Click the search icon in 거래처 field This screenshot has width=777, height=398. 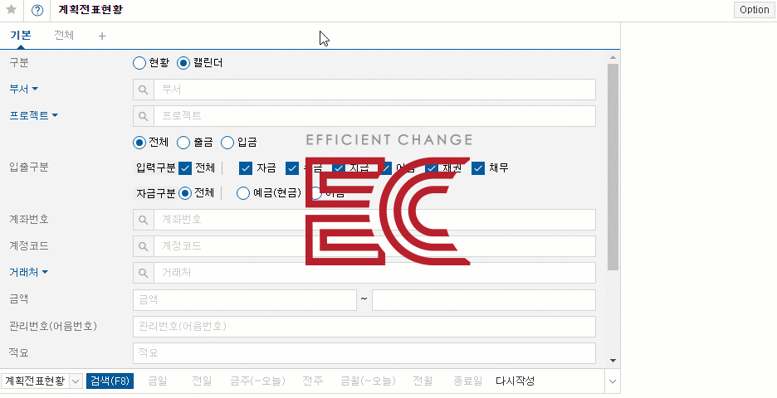click(x=144, y=273)
